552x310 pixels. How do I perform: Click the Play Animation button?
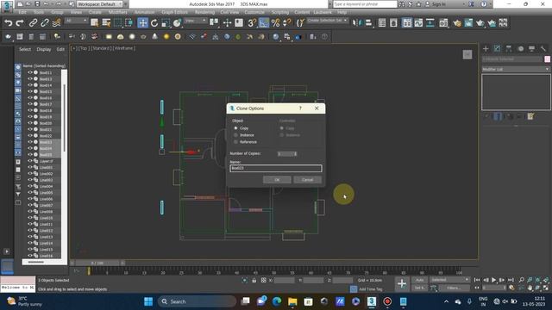494,280
